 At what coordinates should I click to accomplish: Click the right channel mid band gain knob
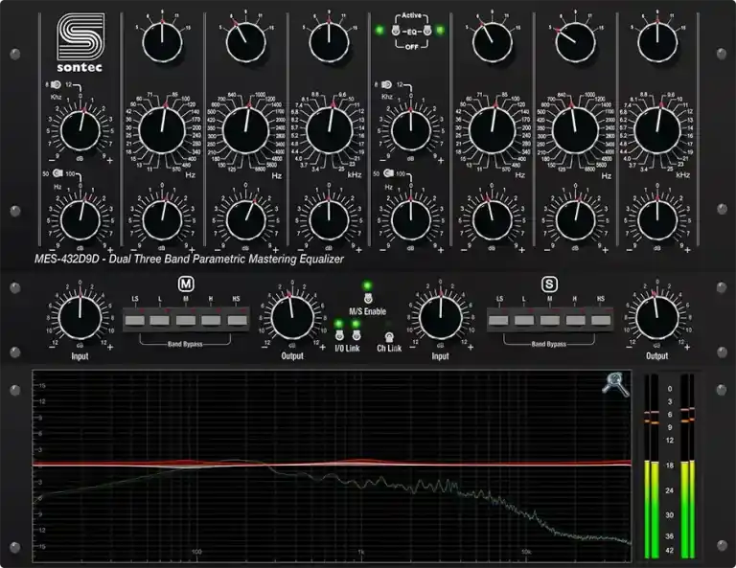575,220
